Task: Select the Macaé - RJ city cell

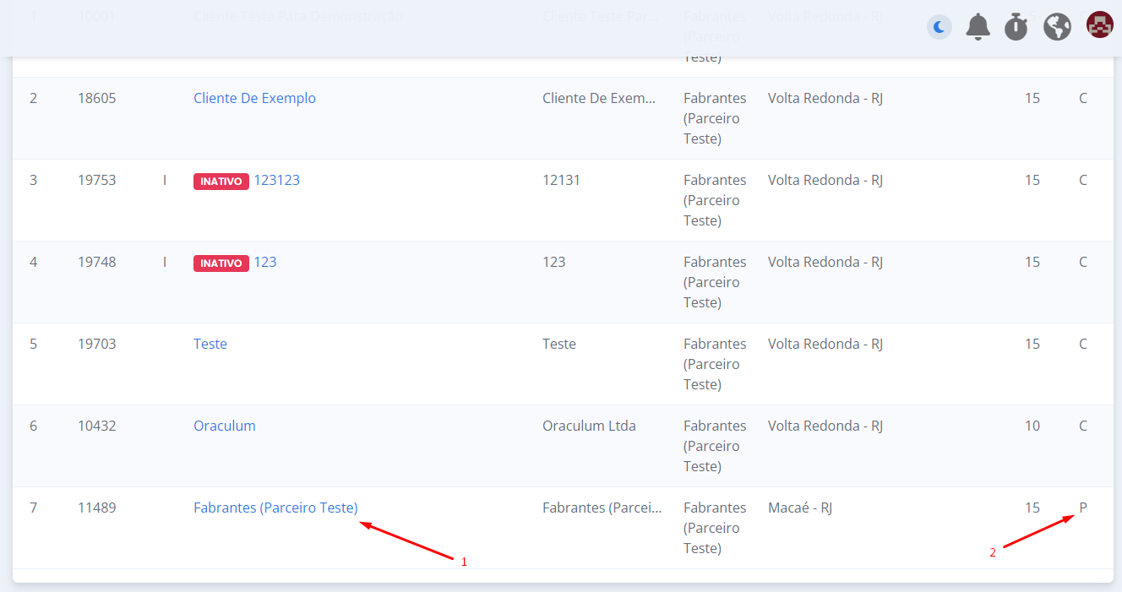Action: [799, 508]
